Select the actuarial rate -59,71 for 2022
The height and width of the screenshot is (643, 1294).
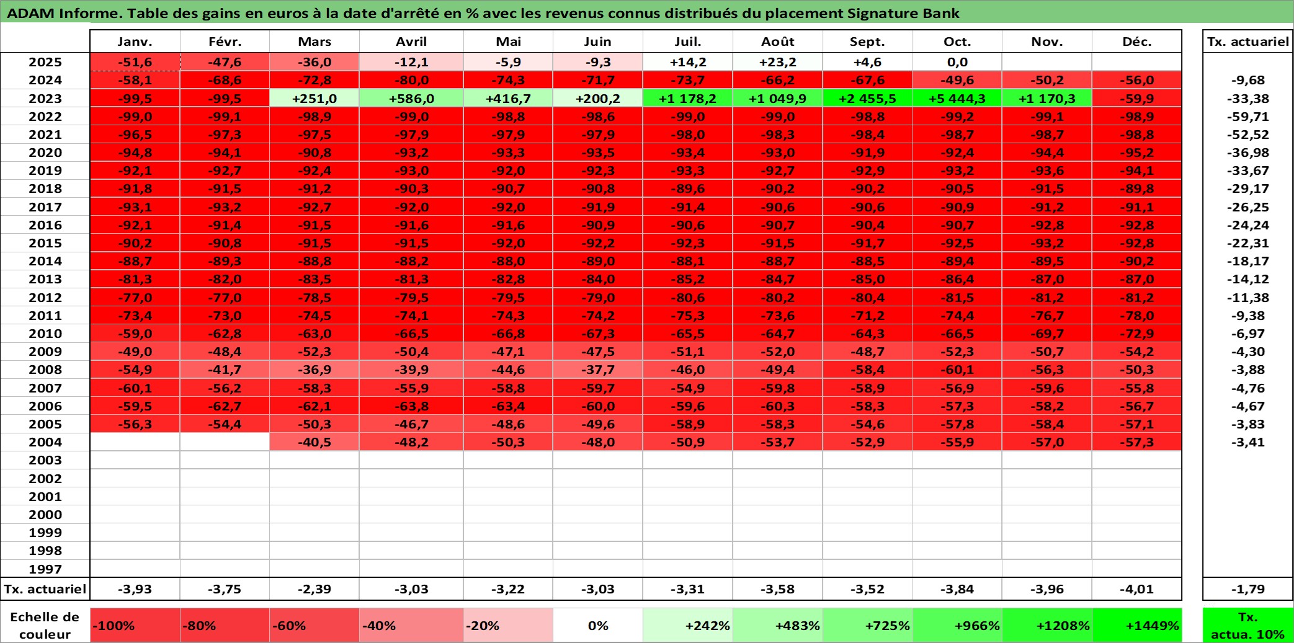[1248, 117]
